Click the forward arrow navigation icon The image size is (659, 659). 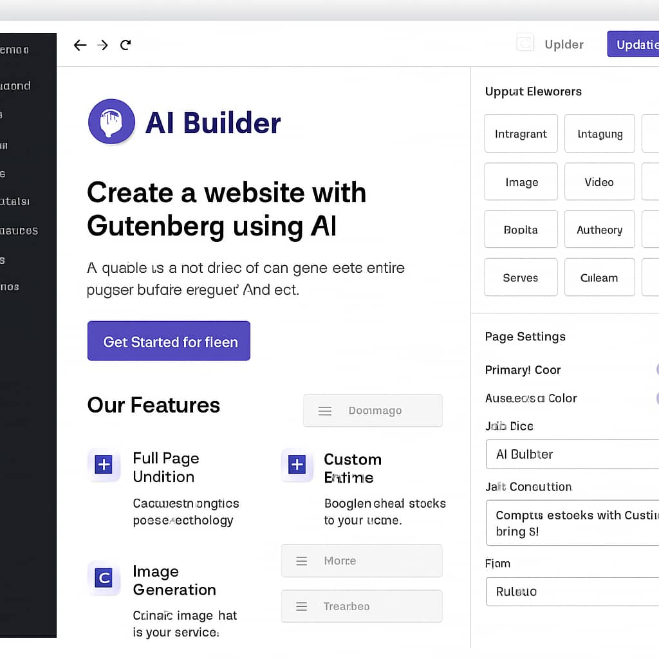click(102, 45)
